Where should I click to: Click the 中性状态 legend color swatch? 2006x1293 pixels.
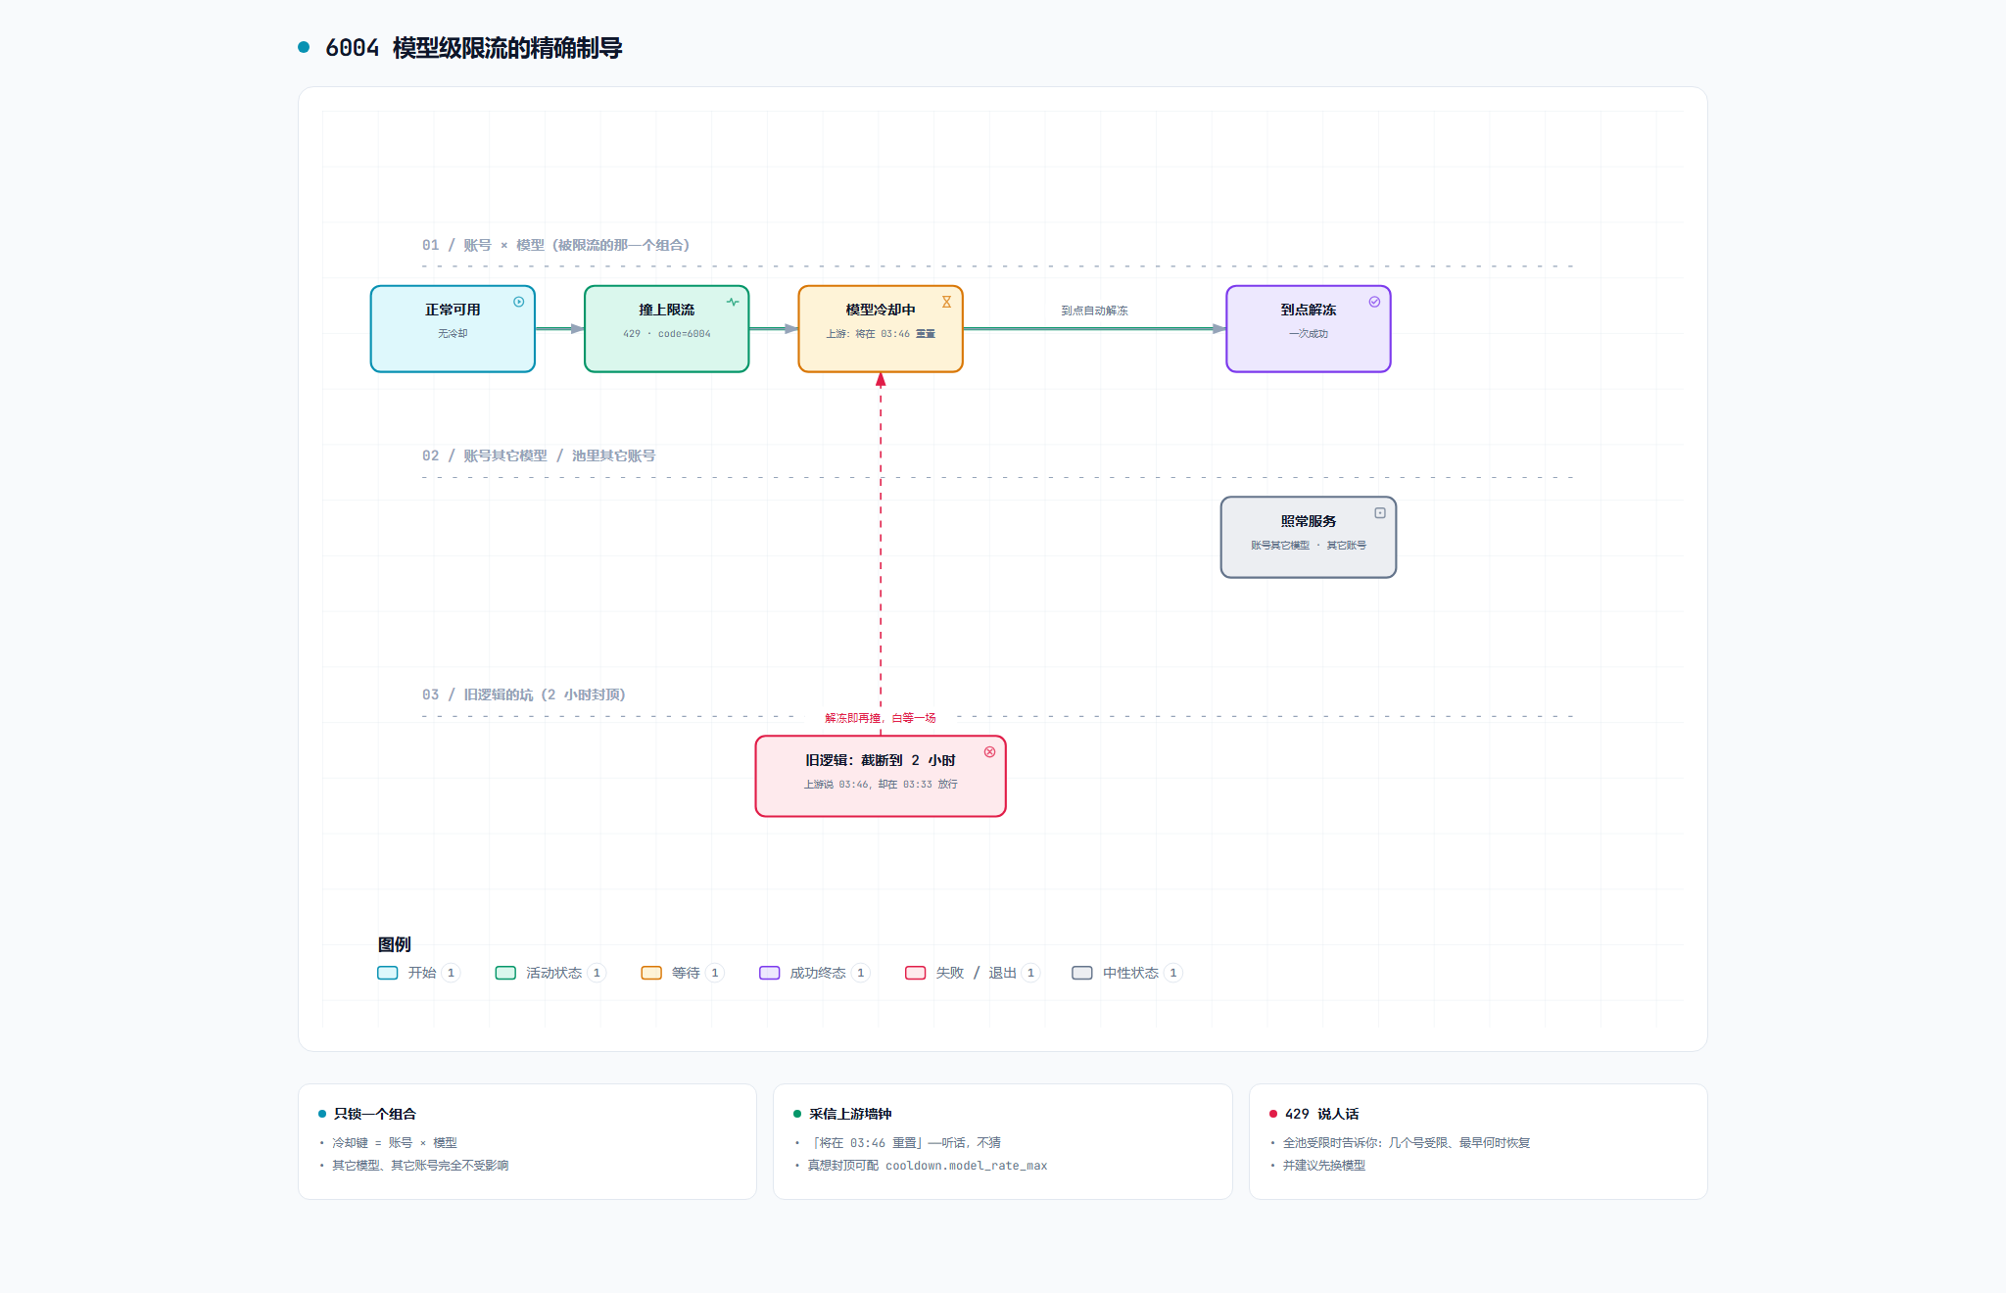pyautogui.click(x=1082, y=973)
